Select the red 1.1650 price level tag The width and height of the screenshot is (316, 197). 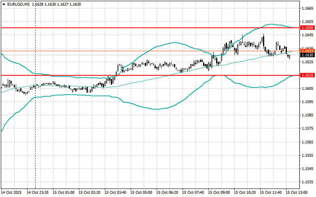[307, 28]
